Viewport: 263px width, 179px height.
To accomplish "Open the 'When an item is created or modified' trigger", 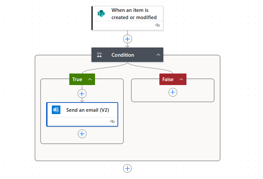I will [127, 18].
